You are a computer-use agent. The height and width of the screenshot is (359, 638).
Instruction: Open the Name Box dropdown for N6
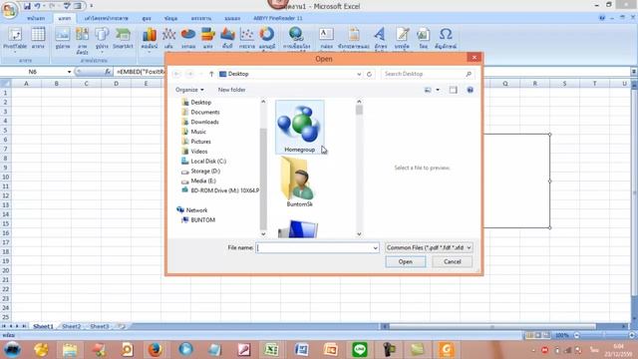pyautogui.click(x=69, y=72)
